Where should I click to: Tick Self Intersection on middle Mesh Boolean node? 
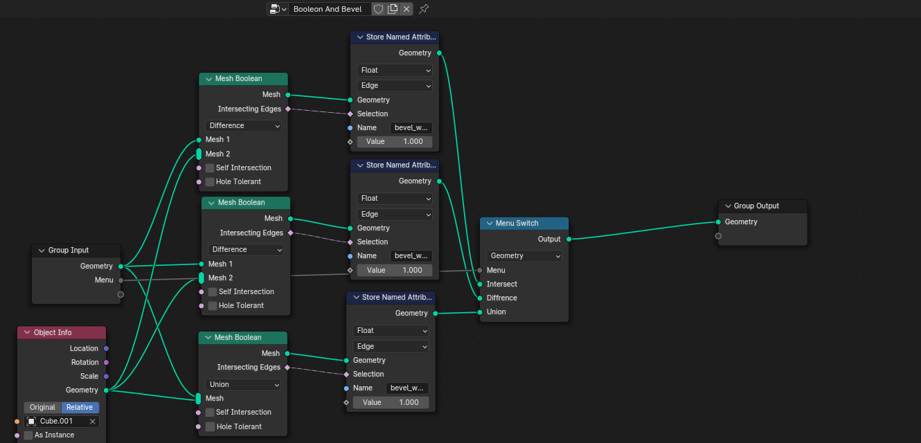pyautogui.click(x=213, y=291)
